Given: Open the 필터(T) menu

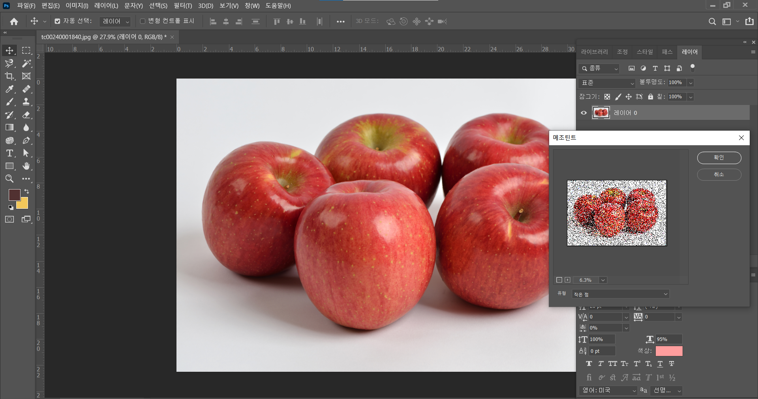Looking at the screenshot, I should point(182,6).
